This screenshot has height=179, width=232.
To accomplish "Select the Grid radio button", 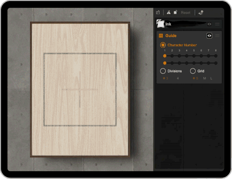I will point(193,71).
